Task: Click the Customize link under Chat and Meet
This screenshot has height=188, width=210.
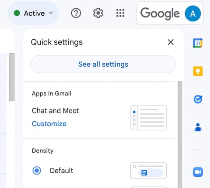Action: point(49,124)
